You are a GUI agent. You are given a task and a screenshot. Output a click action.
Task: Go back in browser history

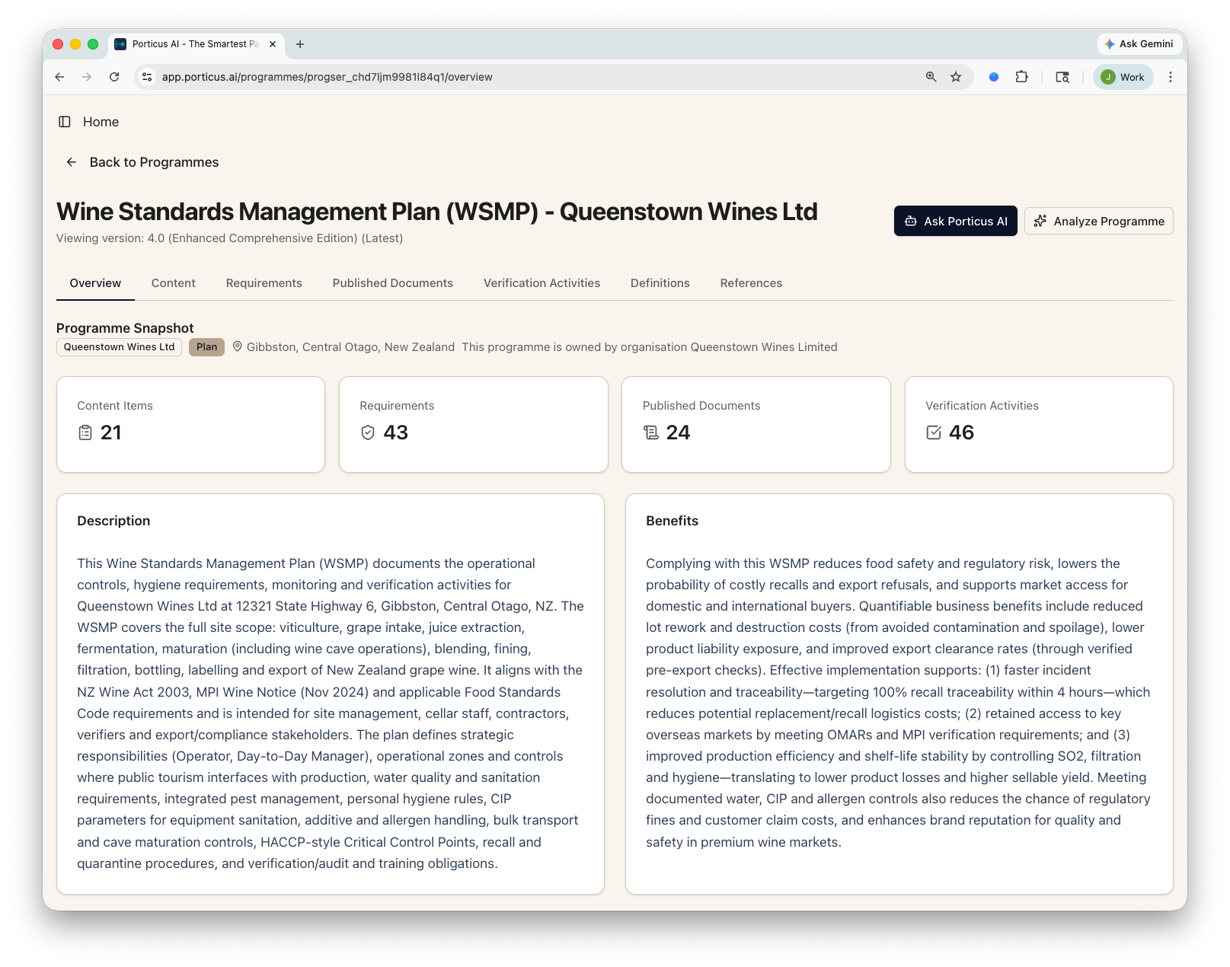point(59,77)
